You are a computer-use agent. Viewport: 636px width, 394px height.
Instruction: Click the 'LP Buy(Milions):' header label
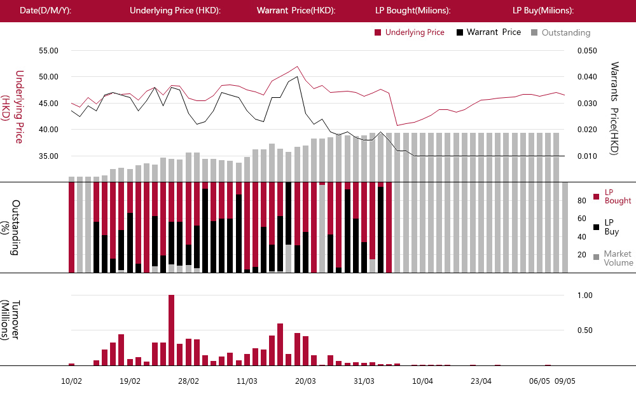pos(543,11)
